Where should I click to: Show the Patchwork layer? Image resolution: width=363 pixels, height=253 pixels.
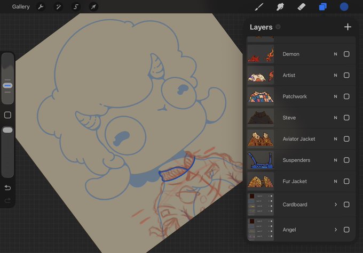point(346,96)
